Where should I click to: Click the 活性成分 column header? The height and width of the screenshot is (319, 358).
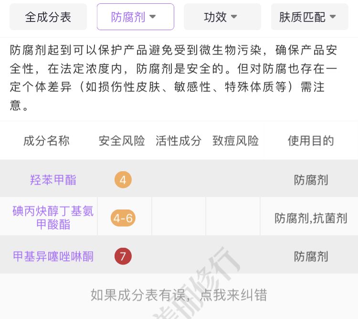(179, 141)
